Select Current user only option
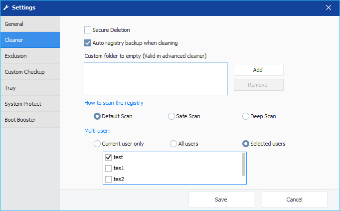The height and width of the screenshot is (211, 340). click(x=97, y=144)
